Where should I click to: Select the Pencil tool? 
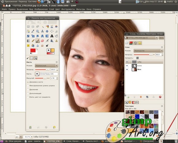33,41
